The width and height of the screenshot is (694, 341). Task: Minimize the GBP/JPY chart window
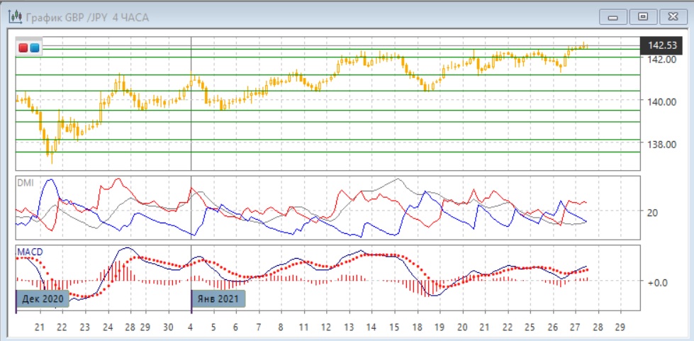point(614,16)
